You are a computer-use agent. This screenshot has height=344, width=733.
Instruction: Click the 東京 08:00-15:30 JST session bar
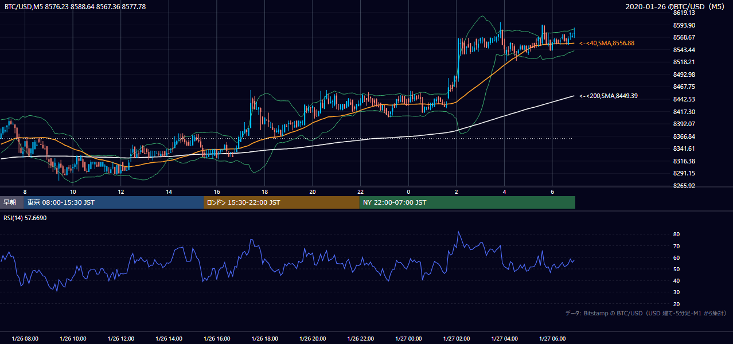click(x=114, y=202)
